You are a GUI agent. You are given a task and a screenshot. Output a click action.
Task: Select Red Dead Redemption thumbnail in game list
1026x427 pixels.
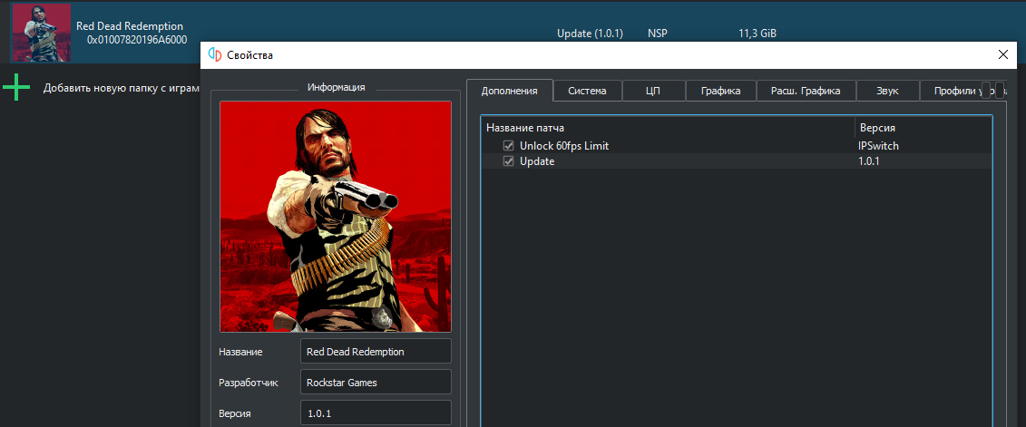coord(42,33)
